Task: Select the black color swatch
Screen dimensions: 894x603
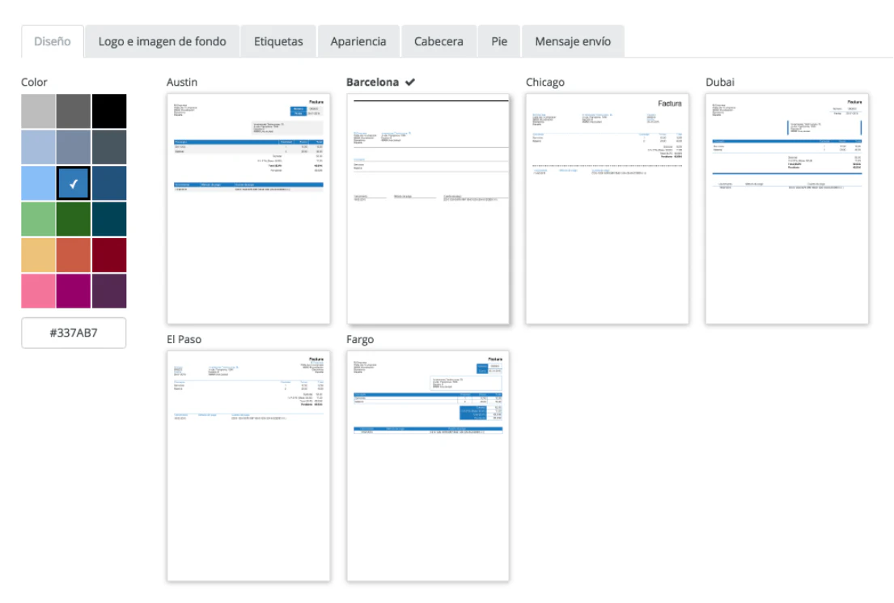Action: pos(109,112)
